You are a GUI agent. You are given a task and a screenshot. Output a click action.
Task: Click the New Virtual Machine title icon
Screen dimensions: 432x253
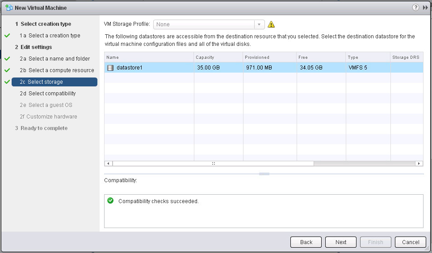click(8, 8)
